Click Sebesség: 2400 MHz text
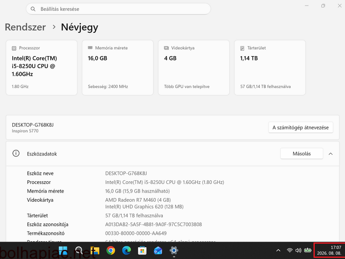345x259 pixels. [108, 86]
